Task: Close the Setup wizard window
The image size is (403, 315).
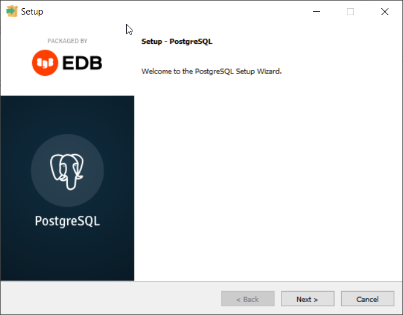Action: pos(384,12)
